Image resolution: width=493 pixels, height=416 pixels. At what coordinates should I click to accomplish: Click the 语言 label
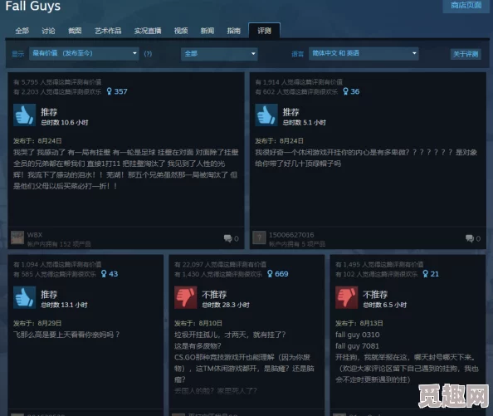click(x=297, y=54)
